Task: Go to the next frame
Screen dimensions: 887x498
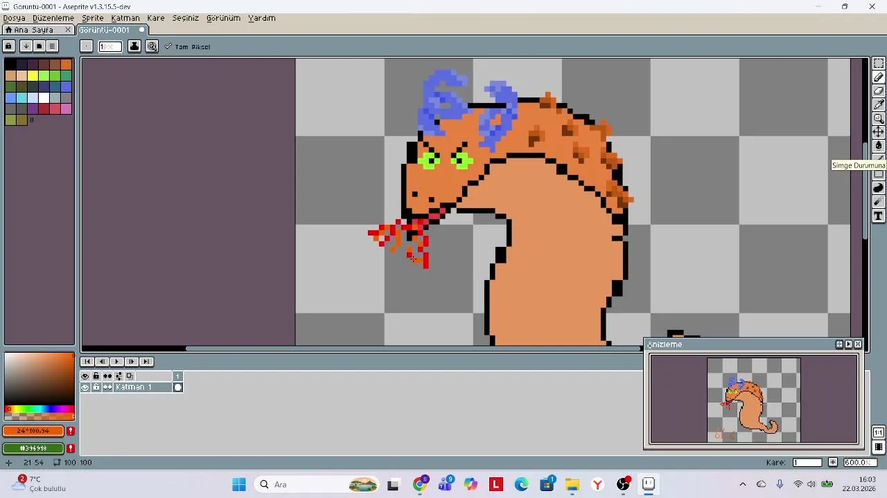Action: (132, 362)
